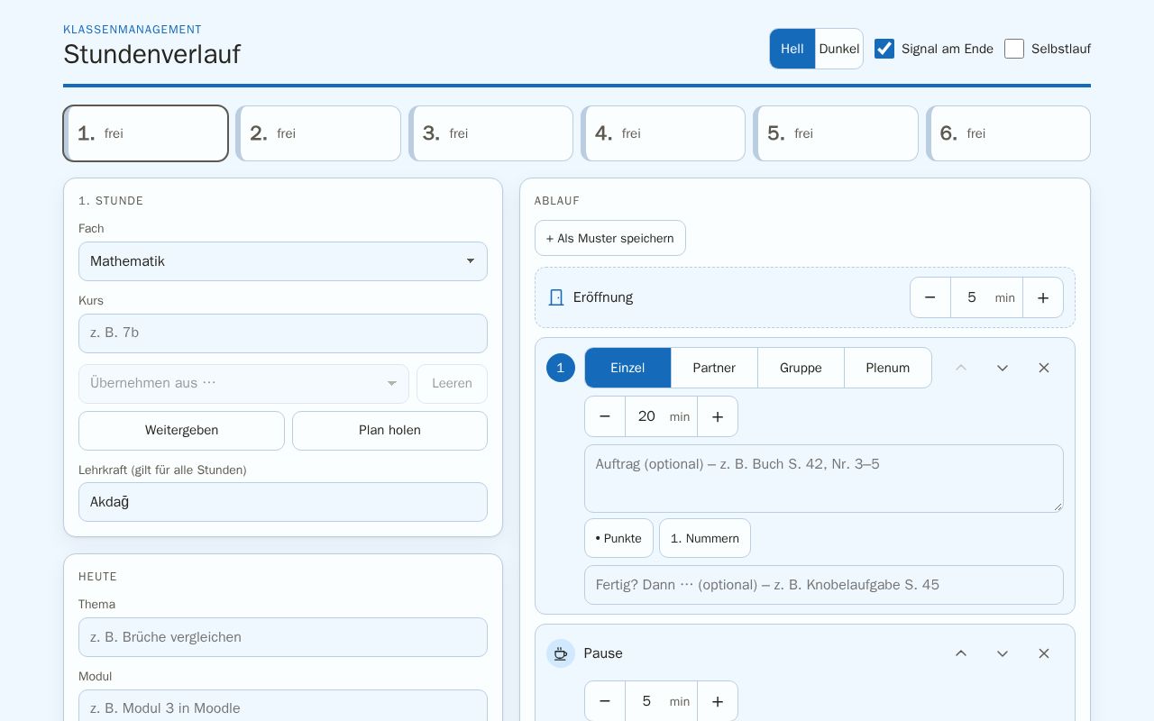Insert numbered list with 1. Nummern

705,538
